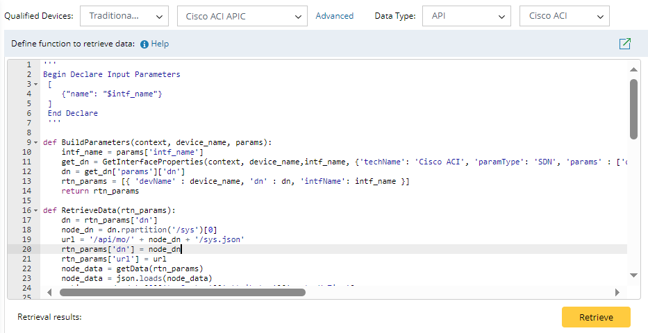
Task: Click the editor's scroll-down arrow
Action: [633, 275]
